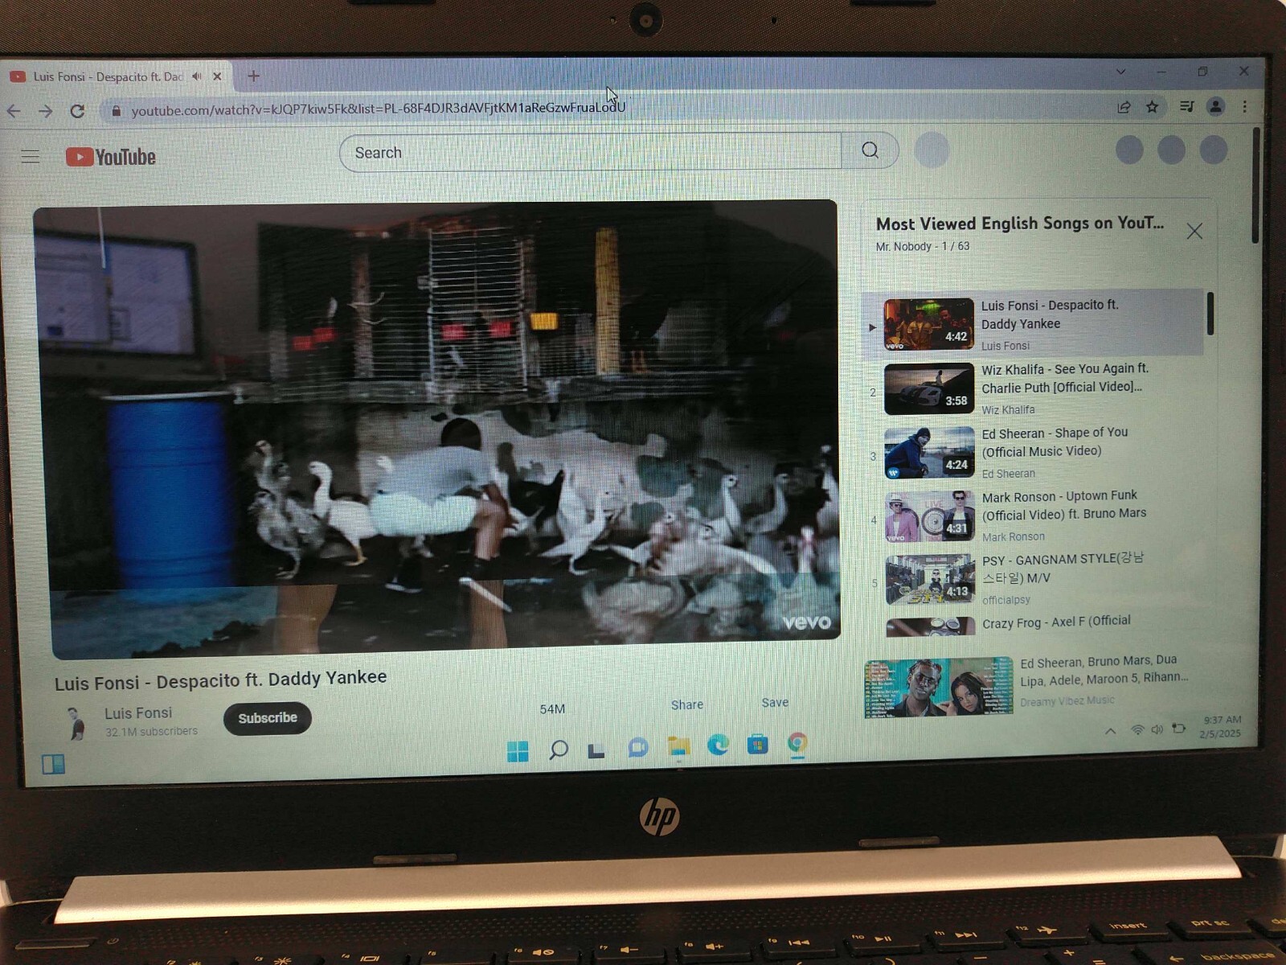Click the video player to pause

click(x=438, y=428)
